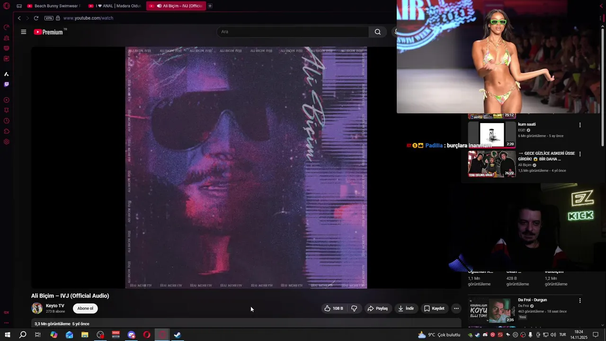This screenshot has width=606, height=341.
Task: Click the kum saati video title
Action: click(x=527, y=125)
